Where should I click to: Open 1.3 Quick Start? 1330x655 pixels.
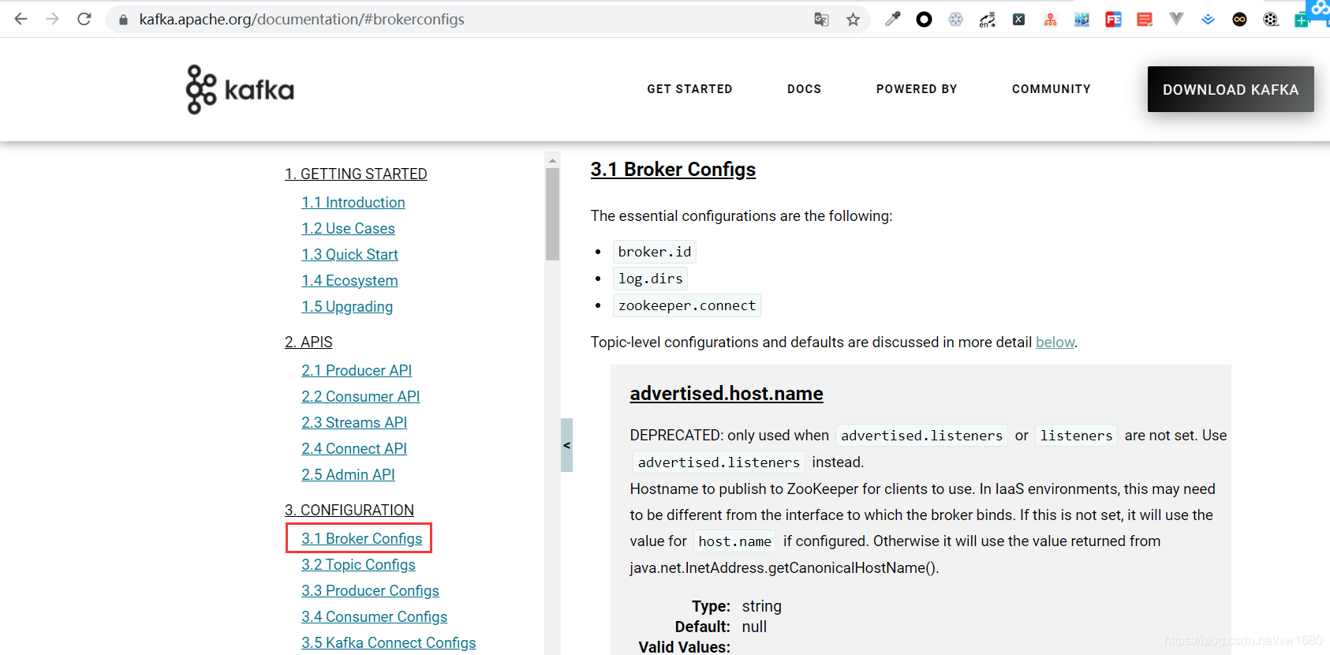(x=349, y=254)
